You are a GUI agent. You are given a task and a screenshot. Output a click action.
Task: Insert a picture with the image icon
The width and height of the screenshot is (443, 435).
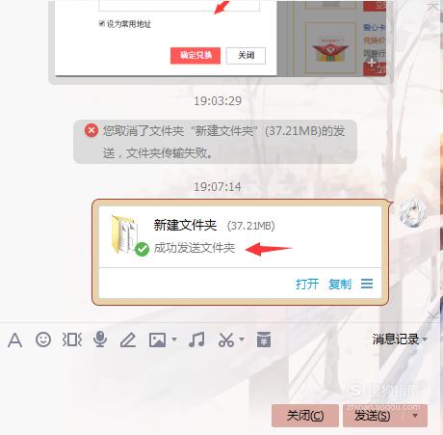(157, 340)
